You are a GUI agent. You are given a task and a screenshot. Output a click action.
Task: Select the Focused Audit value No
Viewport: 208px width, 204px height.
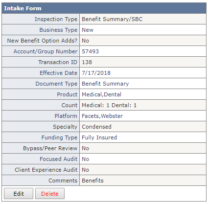pos(85,159)
